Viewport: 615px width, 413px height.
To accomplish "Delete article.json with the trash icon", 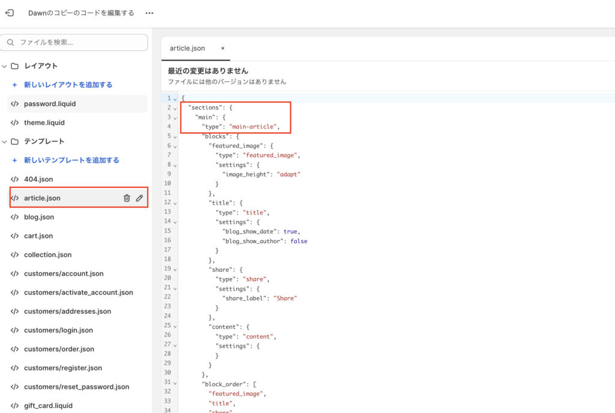I will tap(127, 198).
